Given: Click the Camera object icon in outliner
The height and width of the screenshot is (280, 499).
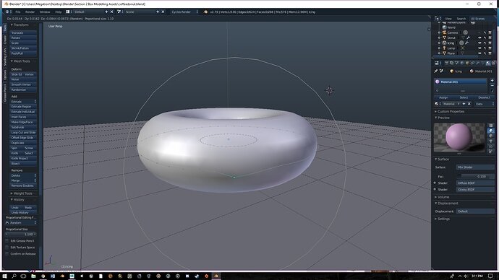Looking at the screenshot, I should 445,32.
